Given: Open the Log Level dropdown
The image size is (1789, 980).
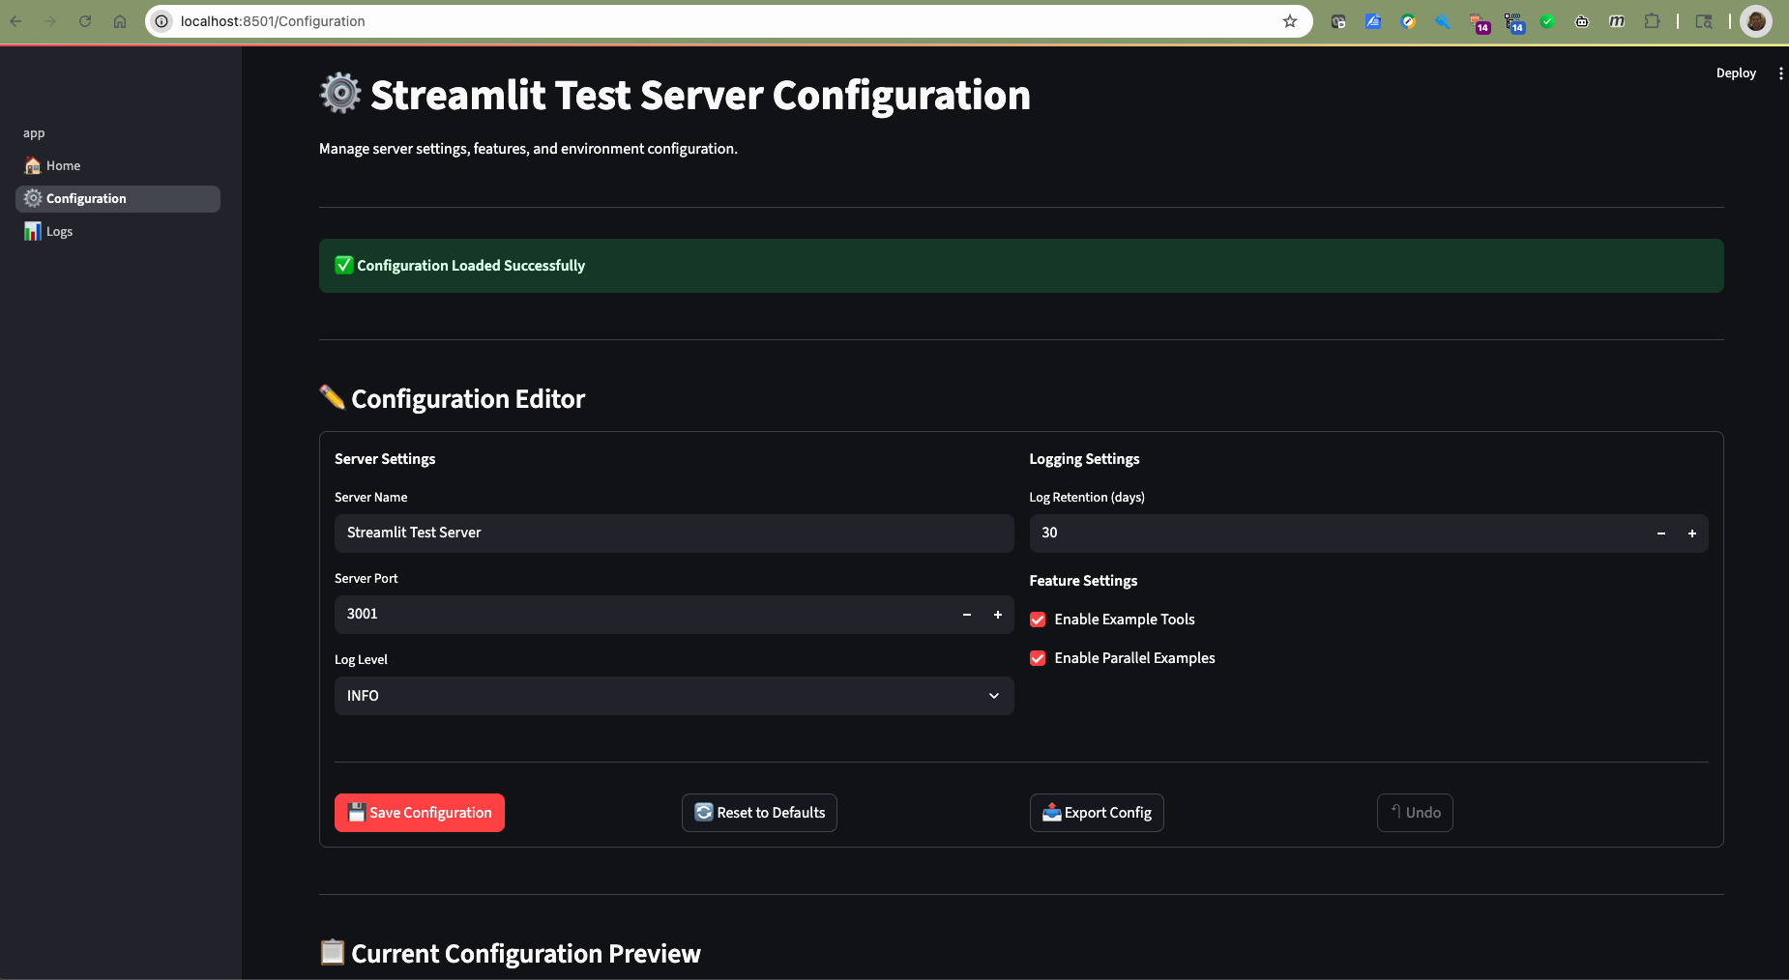Looking at the screenshot, I should point(673,696).
